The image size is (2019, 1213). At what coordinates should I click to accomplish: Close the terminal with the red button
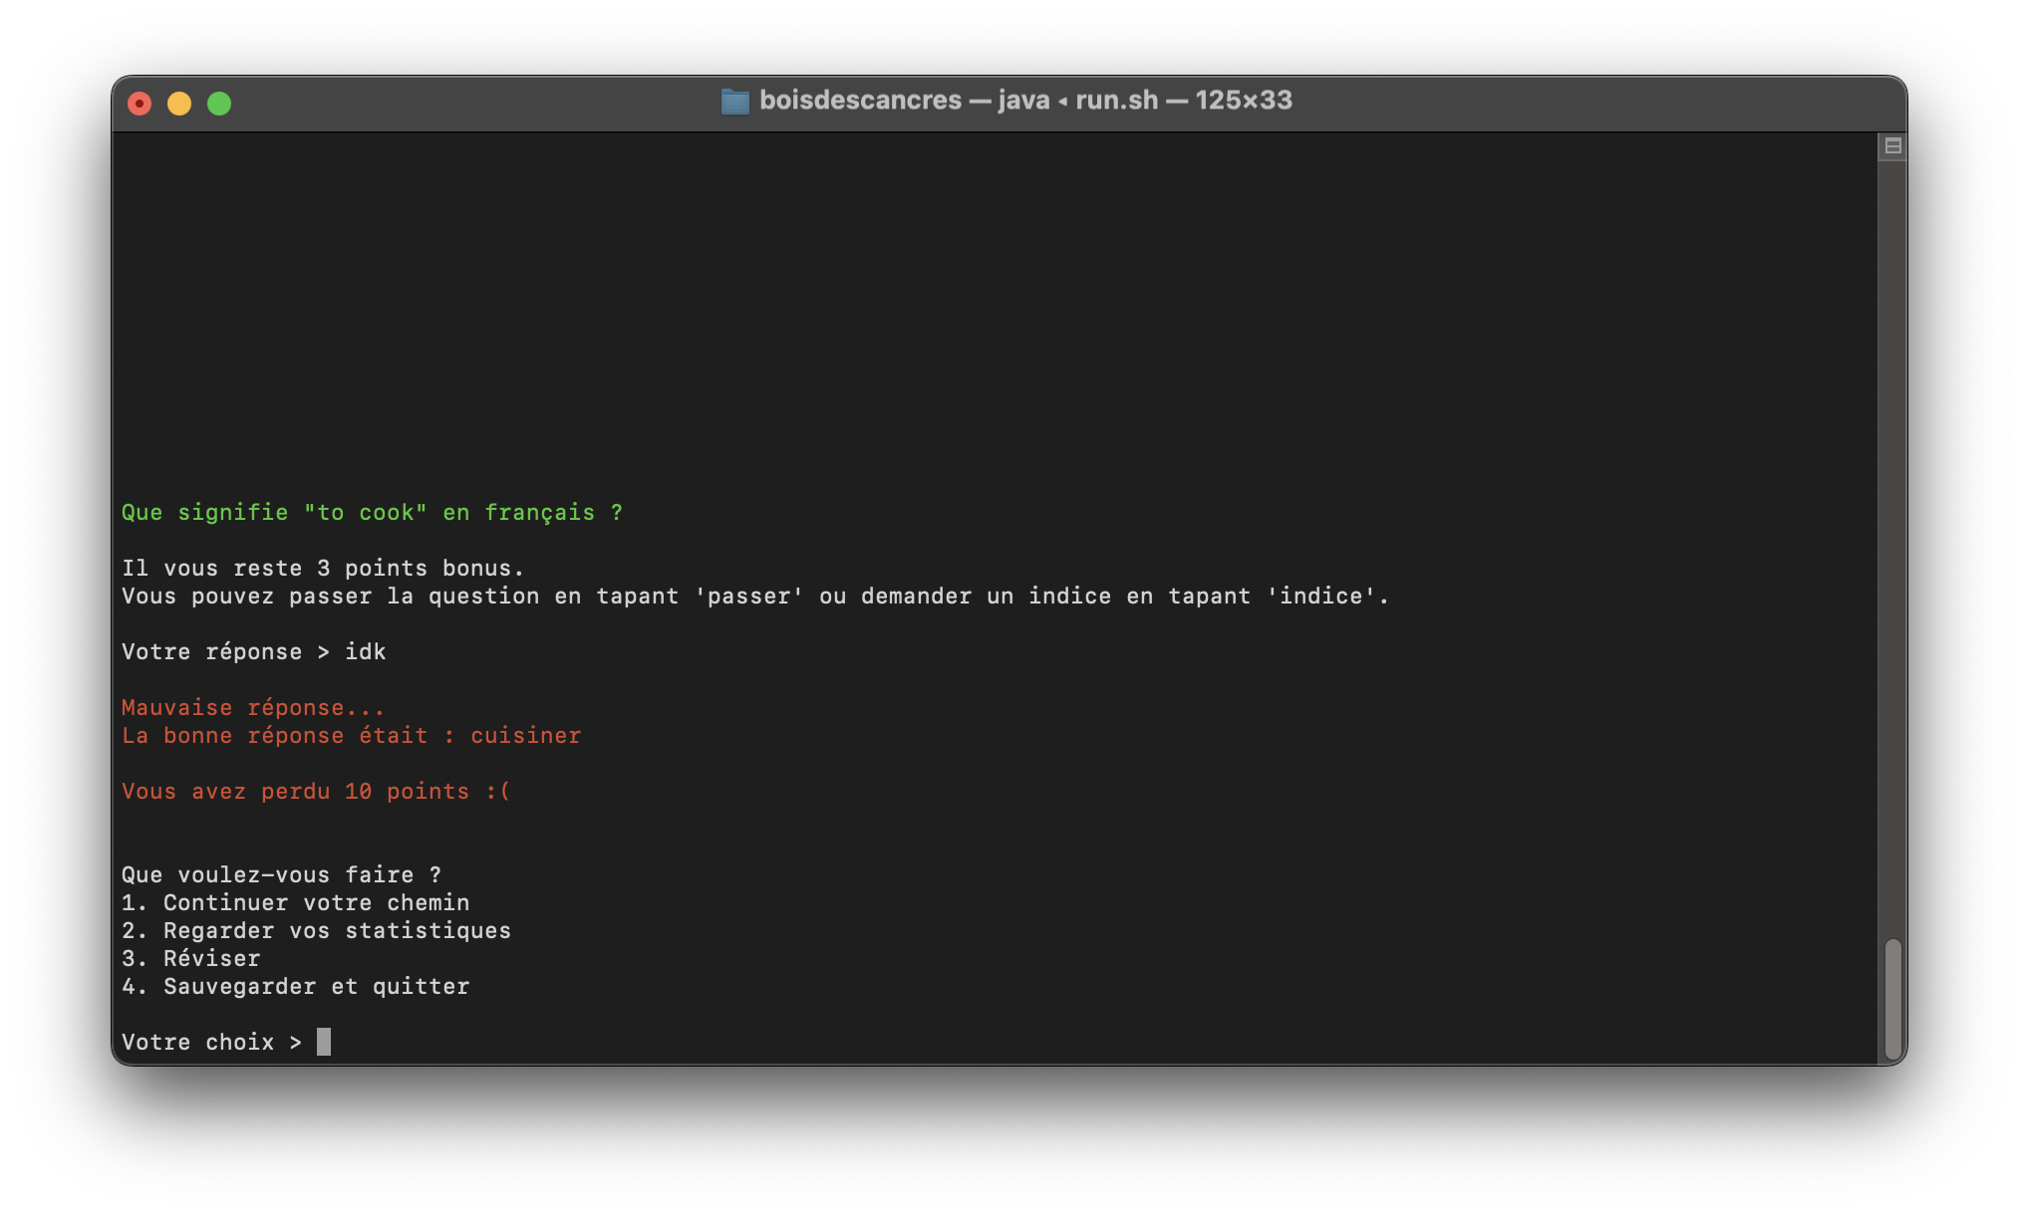tap(140, 104)
